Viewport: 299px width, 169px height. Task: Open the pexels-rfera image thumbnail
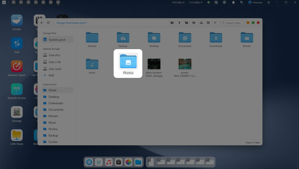coord(185,64)
